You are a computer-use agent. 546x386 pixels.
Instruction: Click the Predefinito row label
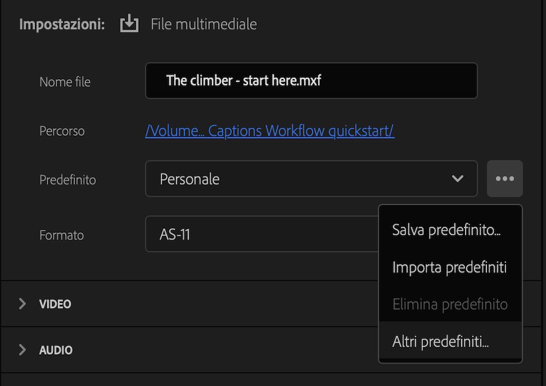67,180
